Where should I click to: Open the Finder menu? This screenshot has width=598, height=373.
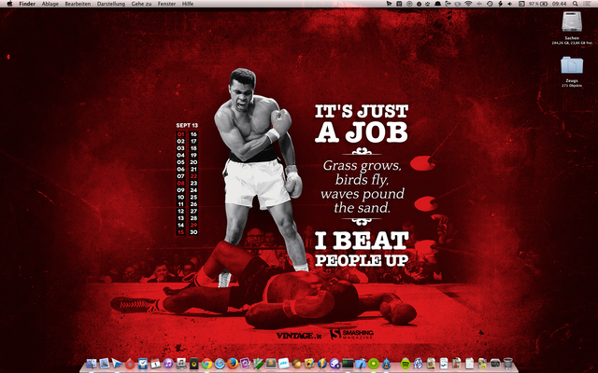tap(27, 4)
